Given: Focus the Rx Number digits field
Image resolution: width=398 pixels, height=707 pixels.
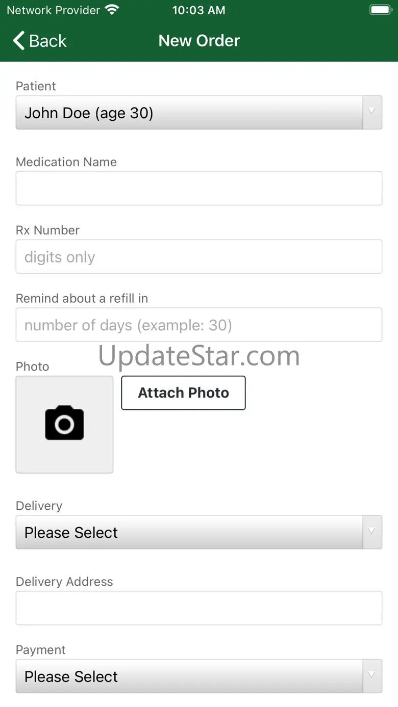Looking at the screenshot, I should point(199,257).
